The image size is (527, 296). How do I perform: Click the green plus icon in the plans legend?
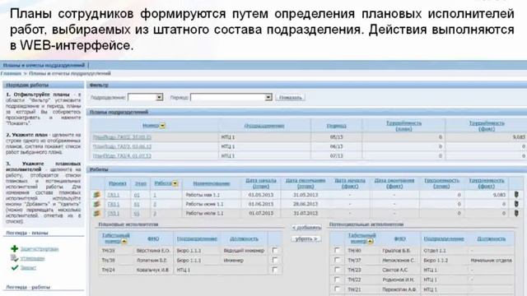15,248
